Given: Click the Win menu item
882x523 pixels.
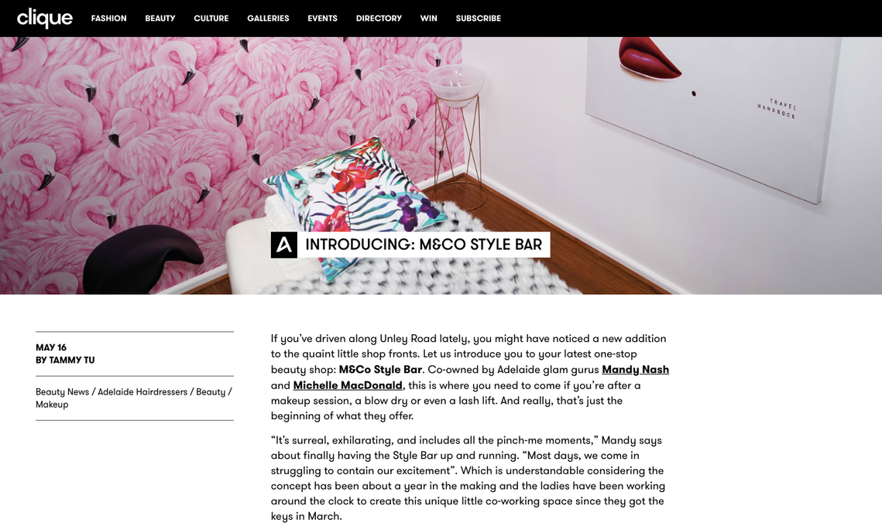Looking at the screenshot, I should pos(429,19).
